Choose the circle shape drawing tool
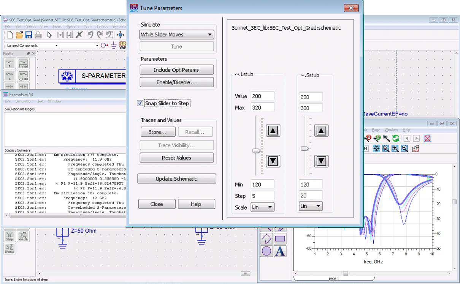Viewport: 460px width, 284px height. [x=266, y=251]
